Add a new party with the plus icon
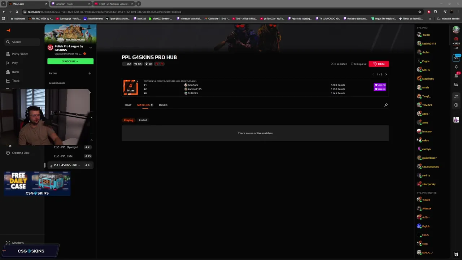This screenshot has height=260, width=462. click(x=90, y=73)
